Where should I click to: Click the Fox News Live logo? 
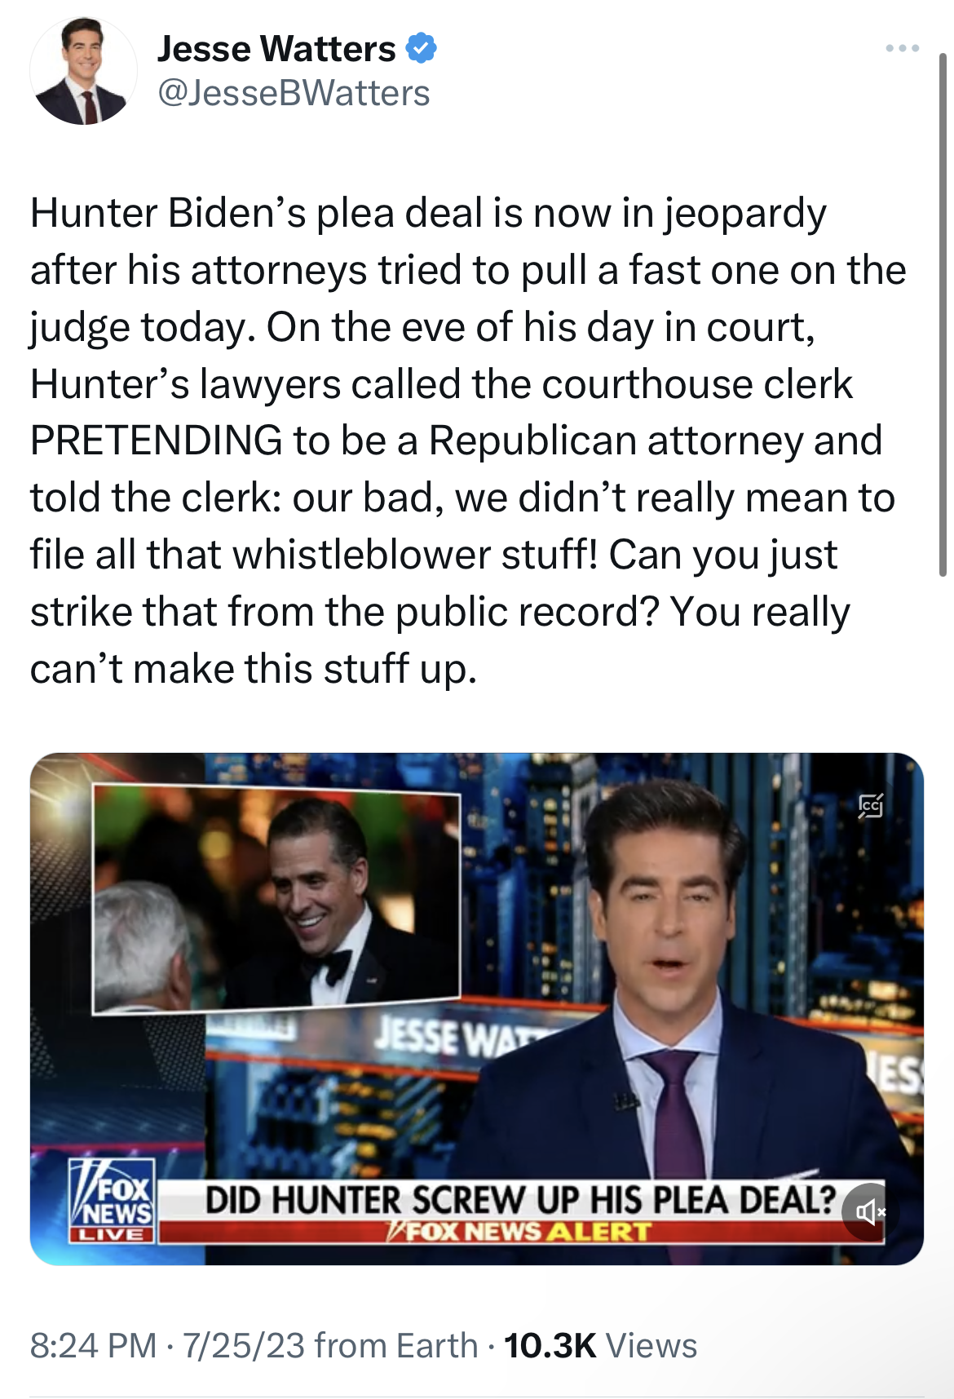113,1200
